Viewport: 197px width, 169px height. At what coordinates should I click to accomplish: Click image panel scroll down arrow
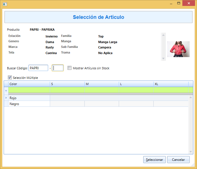tap(163, 58)
